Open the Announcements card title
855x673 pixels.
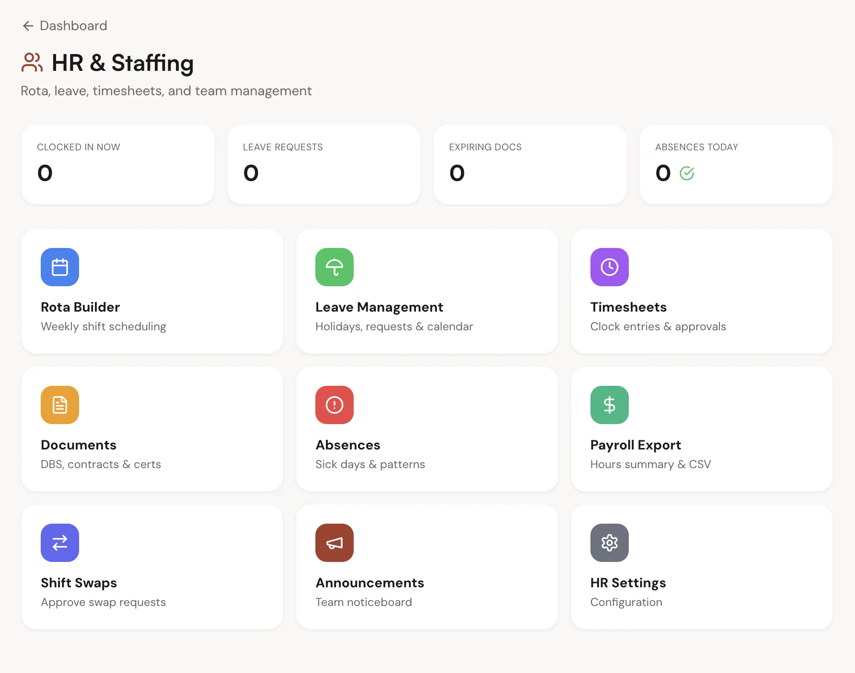370,583
